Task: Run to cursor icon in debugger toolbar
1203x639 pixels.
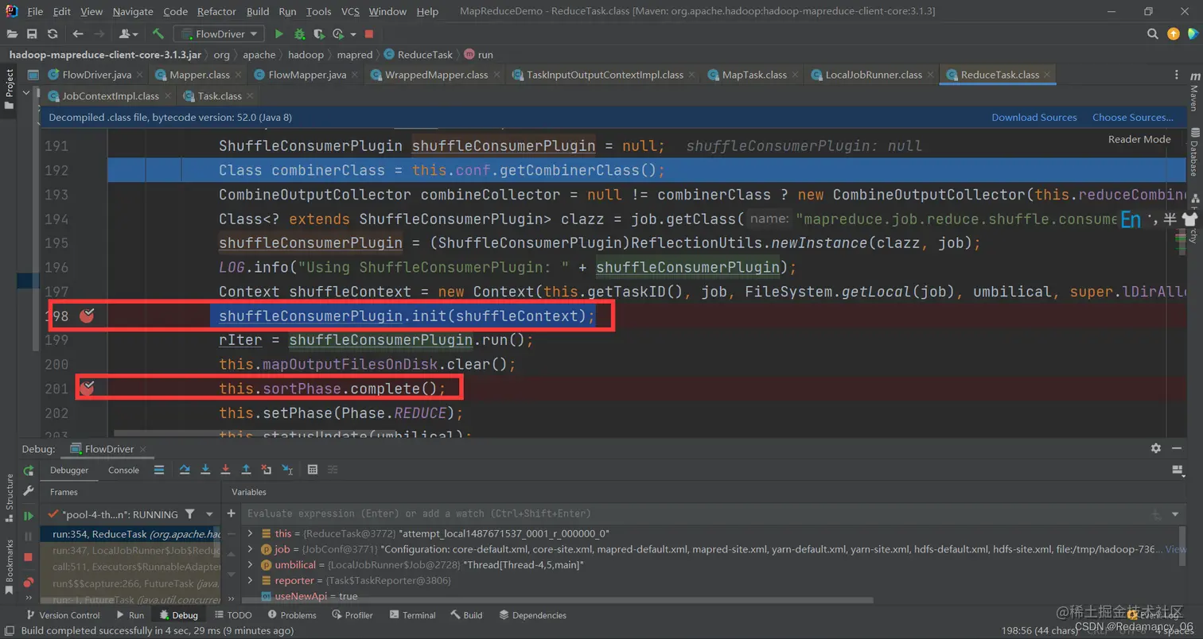Action: [286, 470]
